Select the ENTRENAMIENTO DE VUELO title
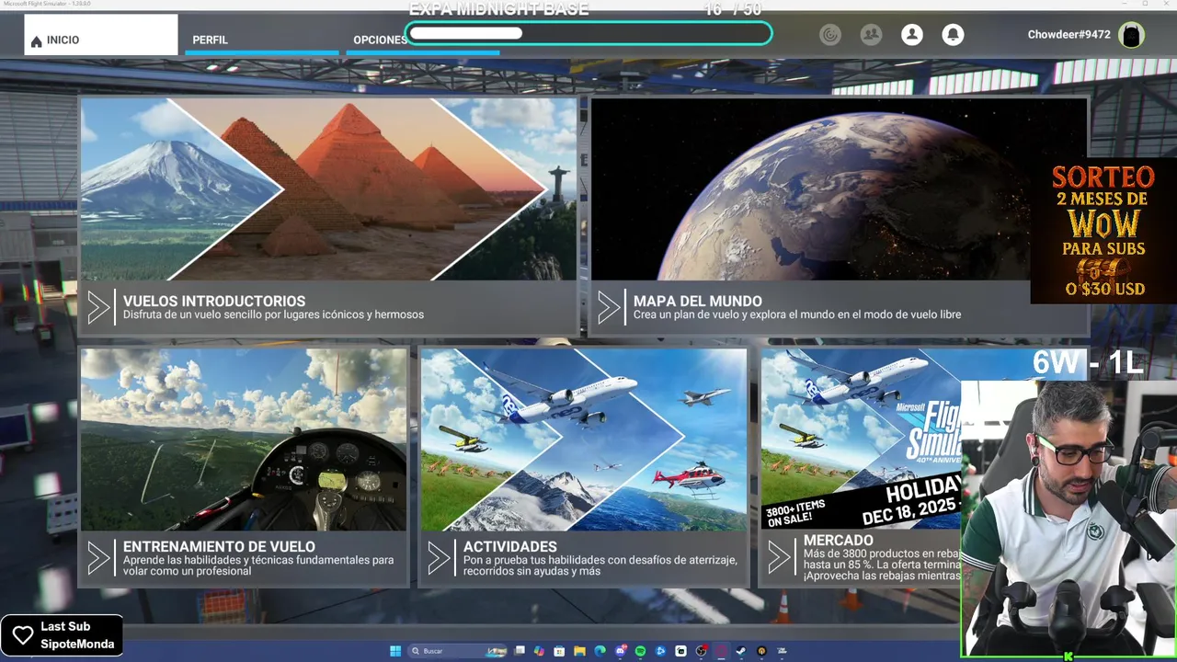This screenshot has width=1177, height=662. [x=219, y=546]
